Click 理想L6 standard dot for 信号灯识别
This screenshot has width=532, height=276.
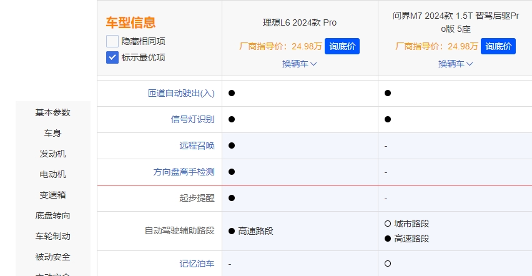[232, 119]
